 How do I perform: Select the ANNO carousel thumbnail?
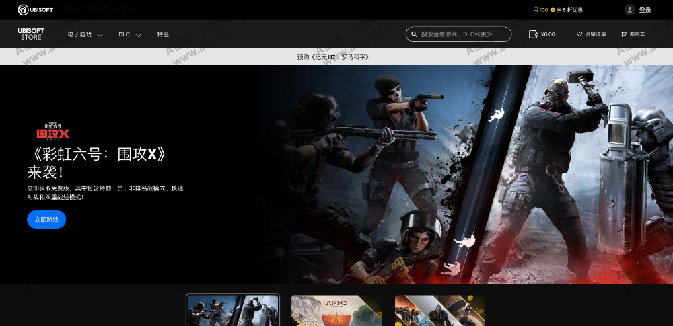[x=336, y=310]
